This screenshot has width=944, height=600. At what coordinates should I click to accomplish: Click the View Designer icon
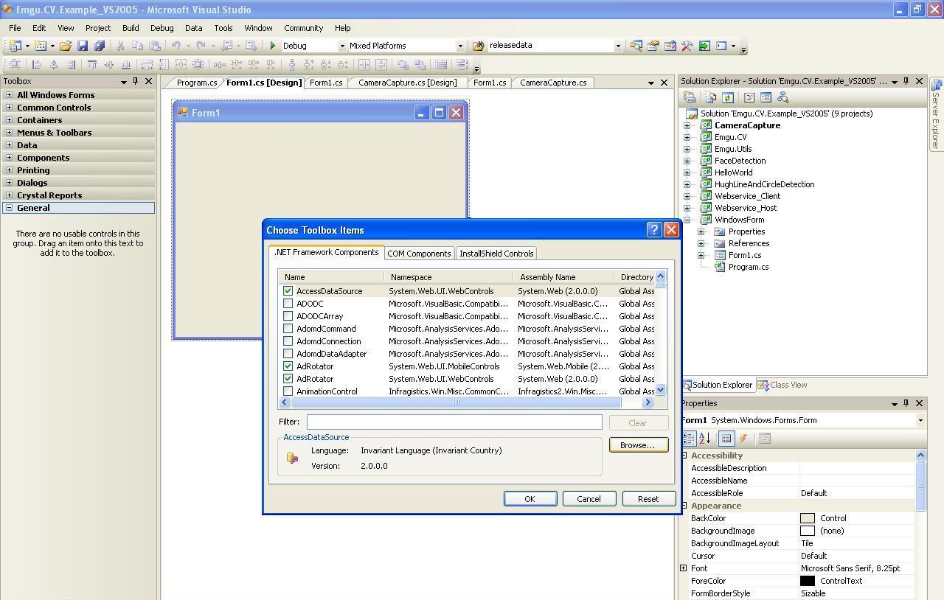point(766,97)
